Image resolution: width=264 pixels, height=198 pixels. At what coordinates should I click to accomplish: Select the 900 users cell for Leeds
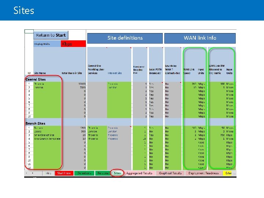(x=74, y=132)
